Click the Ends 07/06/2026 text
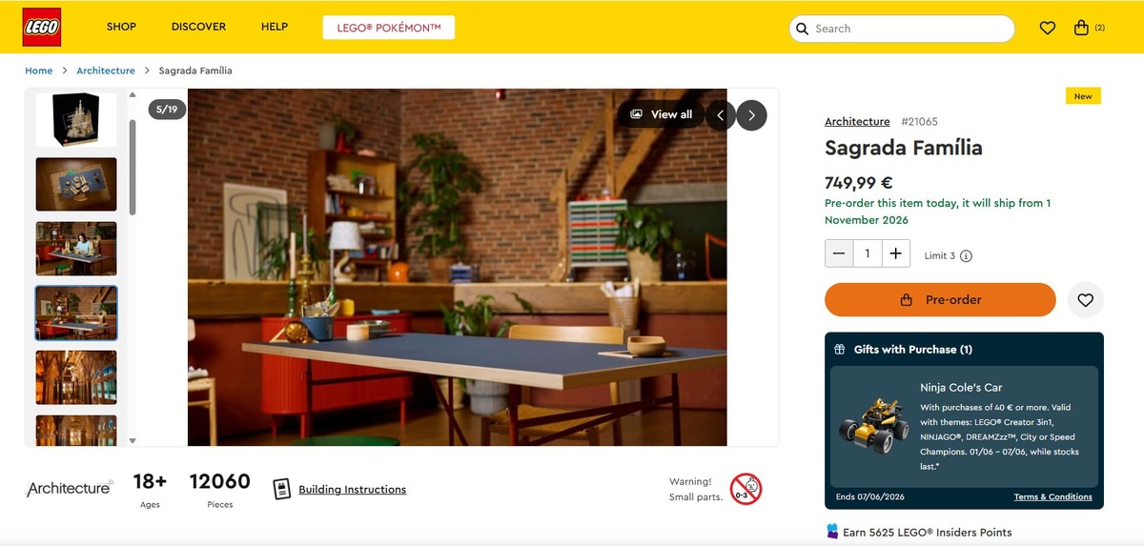This screenshot has height=546, width=1144. [x=870, y=496]
